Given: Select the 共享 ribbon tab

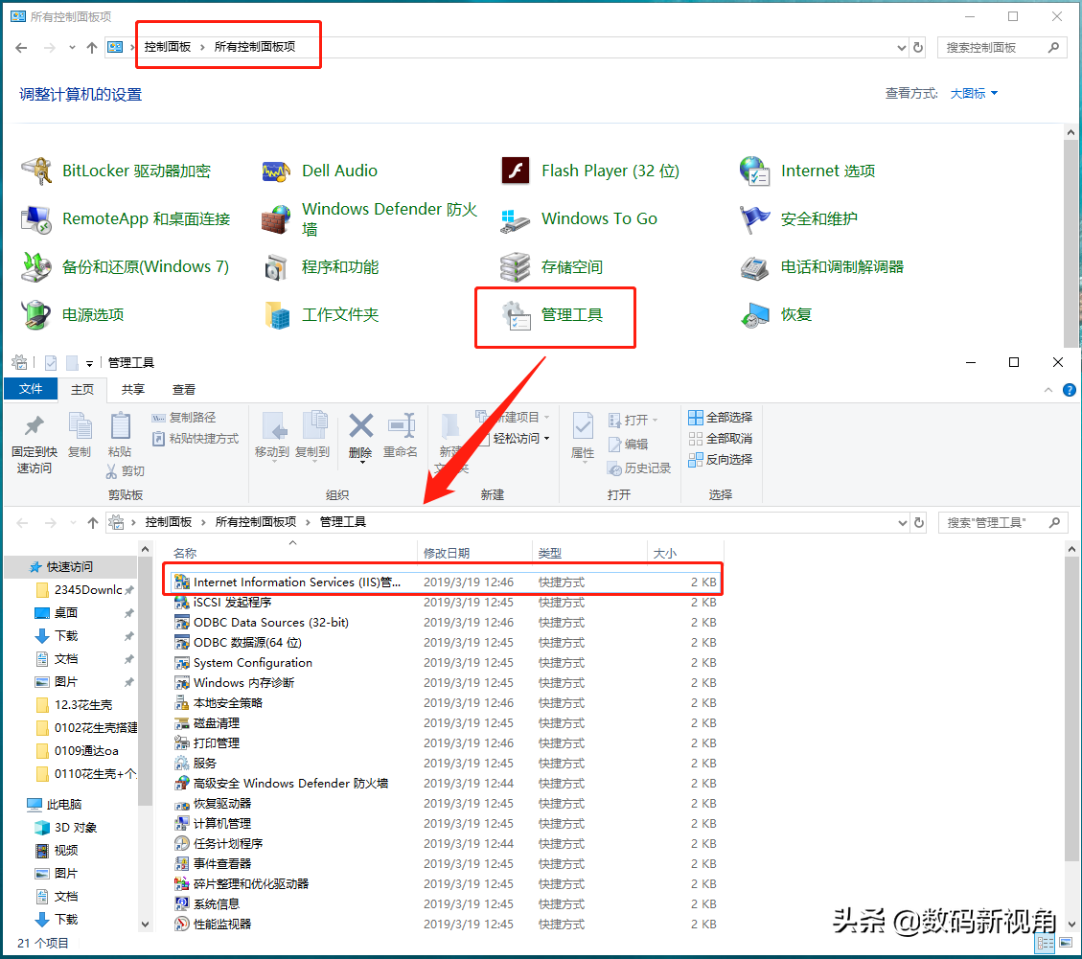Looking at the screenshot, I should pos(132,390).
